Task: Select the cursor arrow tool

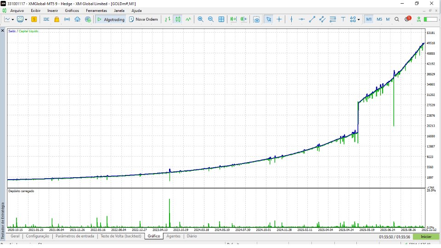Action: [269, 19]
